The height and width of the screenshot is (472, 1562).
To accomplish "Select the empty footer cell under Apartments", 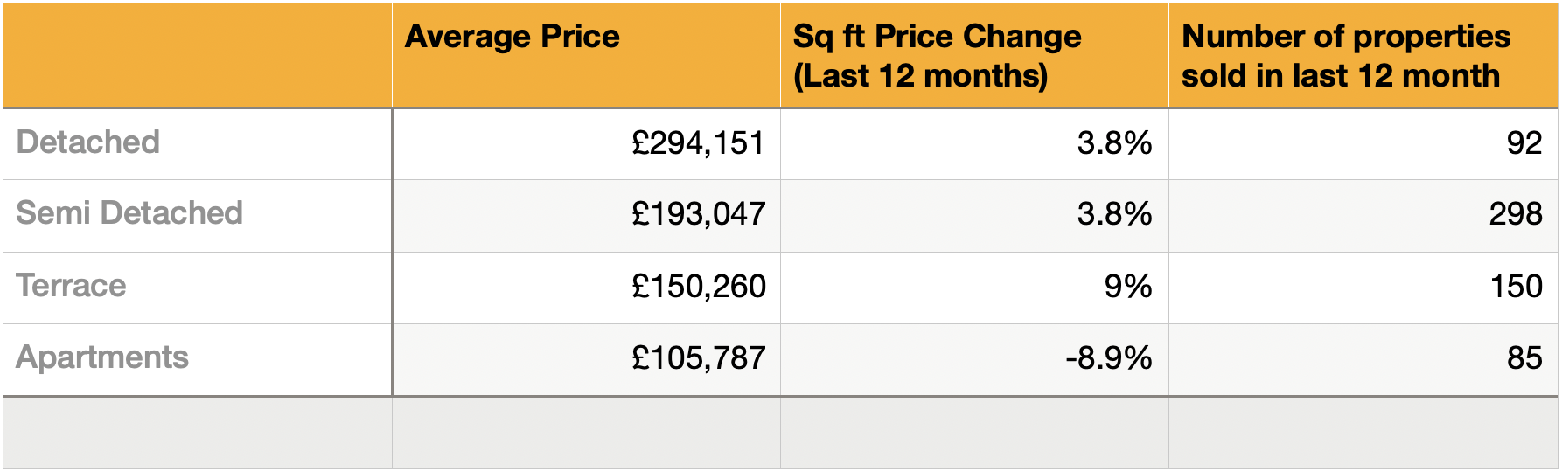I will pyautogui.click(x=198, y=433).
